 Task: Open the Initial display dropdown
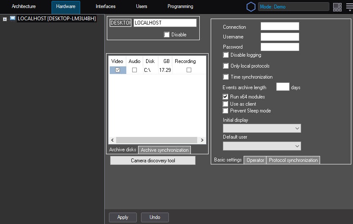[x=262, y=128]
